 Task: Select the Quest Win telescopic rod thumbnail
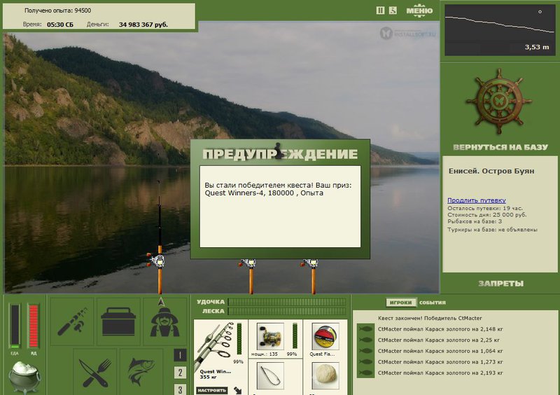(x=215, y=345)
